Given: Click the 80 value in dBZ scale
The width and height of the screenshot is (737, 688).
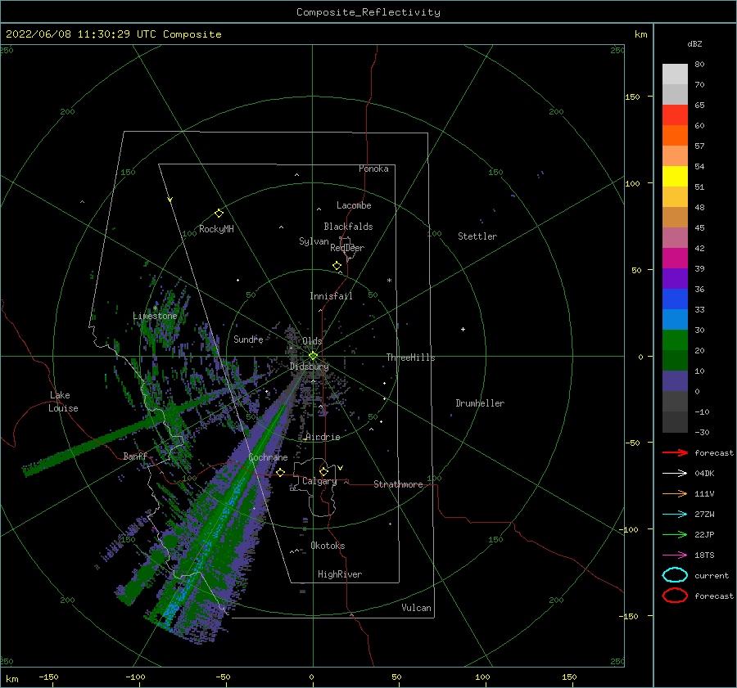Looking at the screenshot, I should [x=699, y=65].
